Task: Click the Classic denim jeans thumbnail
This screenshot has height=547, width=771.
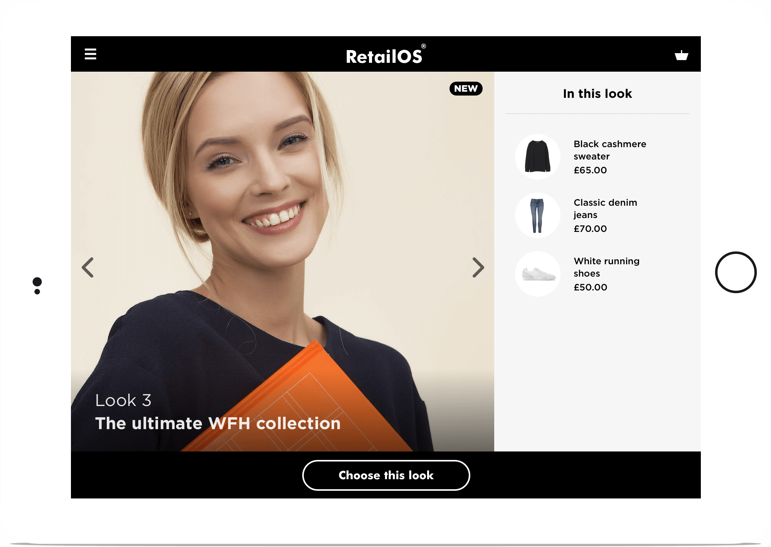Action: (x=537, y=214)
